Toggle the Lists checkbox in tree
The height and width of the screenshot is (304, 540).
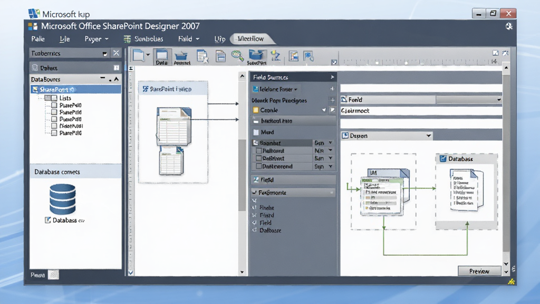tap(54, 98)
